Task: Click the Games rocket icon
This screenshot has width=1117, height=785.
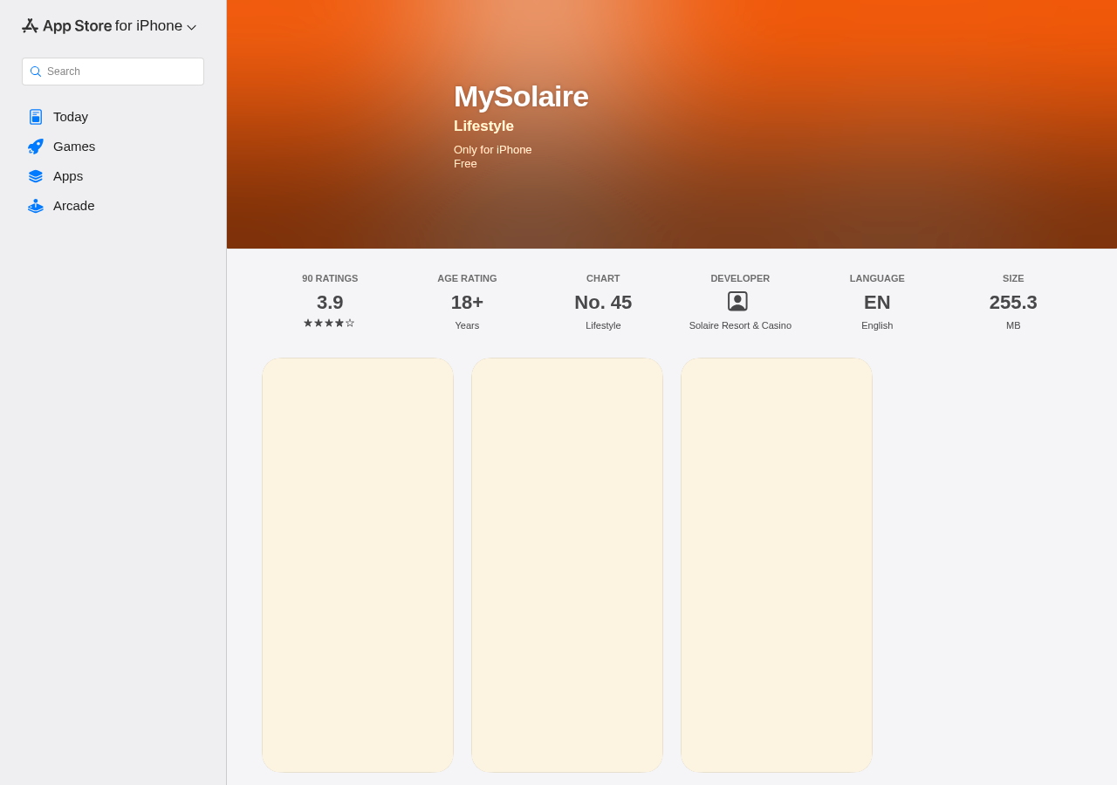Action: click(36, 147)
